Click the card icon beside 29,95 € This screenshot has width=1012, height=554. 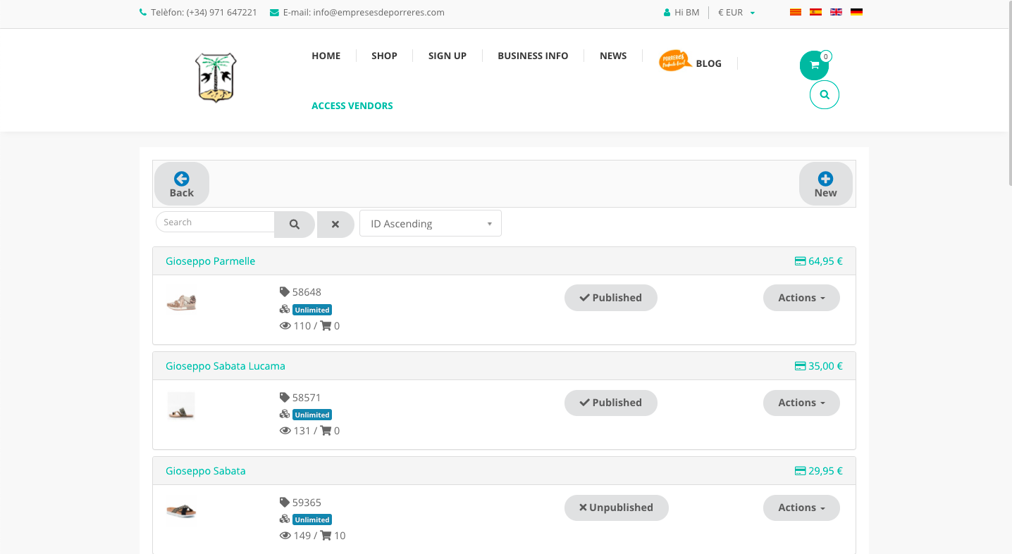click(x=800, y=471)
